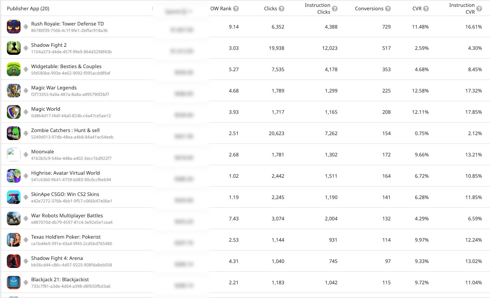Screen dimensions: 490x298
Task: Click the Blackjack 21: Blackjackist app name
Action: click(60, 279)
